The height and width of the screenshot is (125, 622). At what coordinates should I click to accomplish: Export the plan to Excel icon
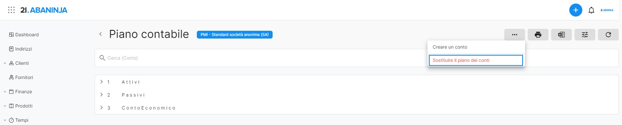(561, 35)
